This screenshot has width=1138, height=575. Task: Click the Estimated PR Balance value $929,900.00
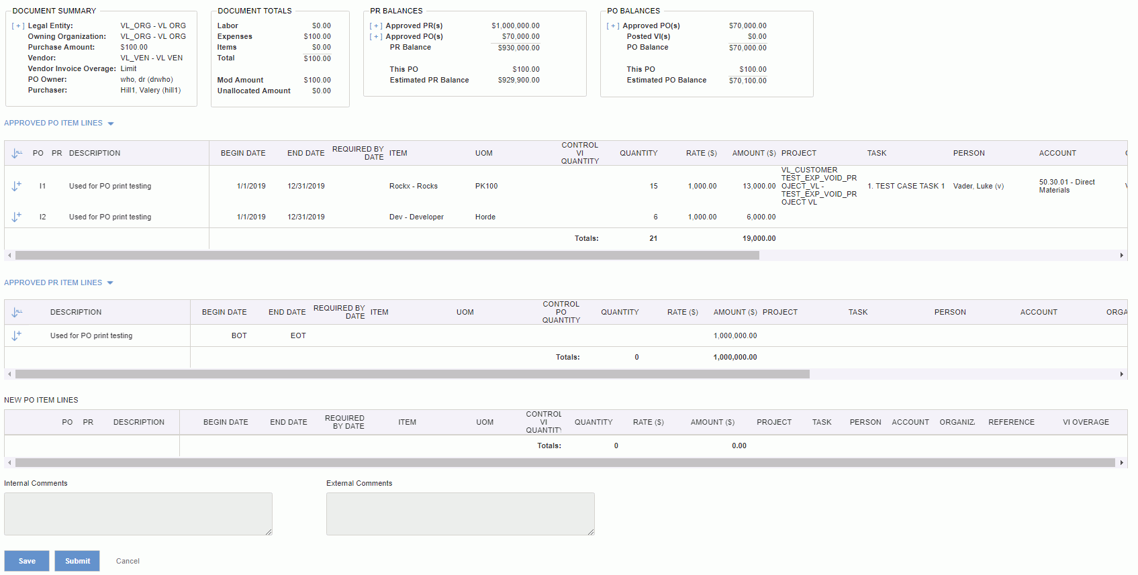pos(518,81)
